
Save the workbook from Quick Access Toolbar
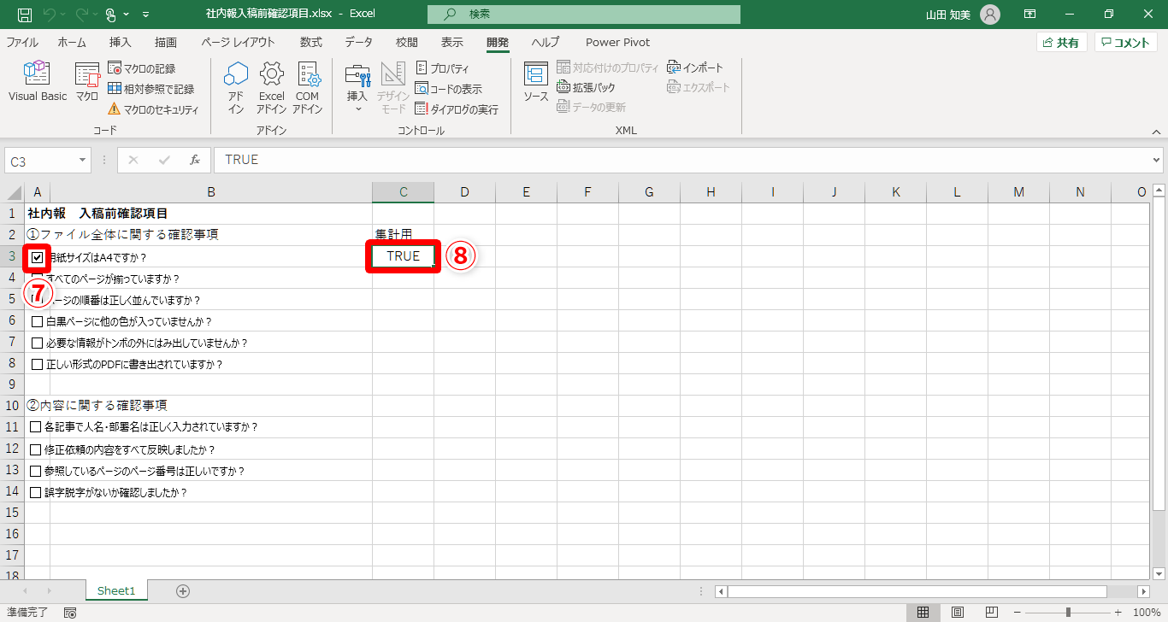pos(25,15)
